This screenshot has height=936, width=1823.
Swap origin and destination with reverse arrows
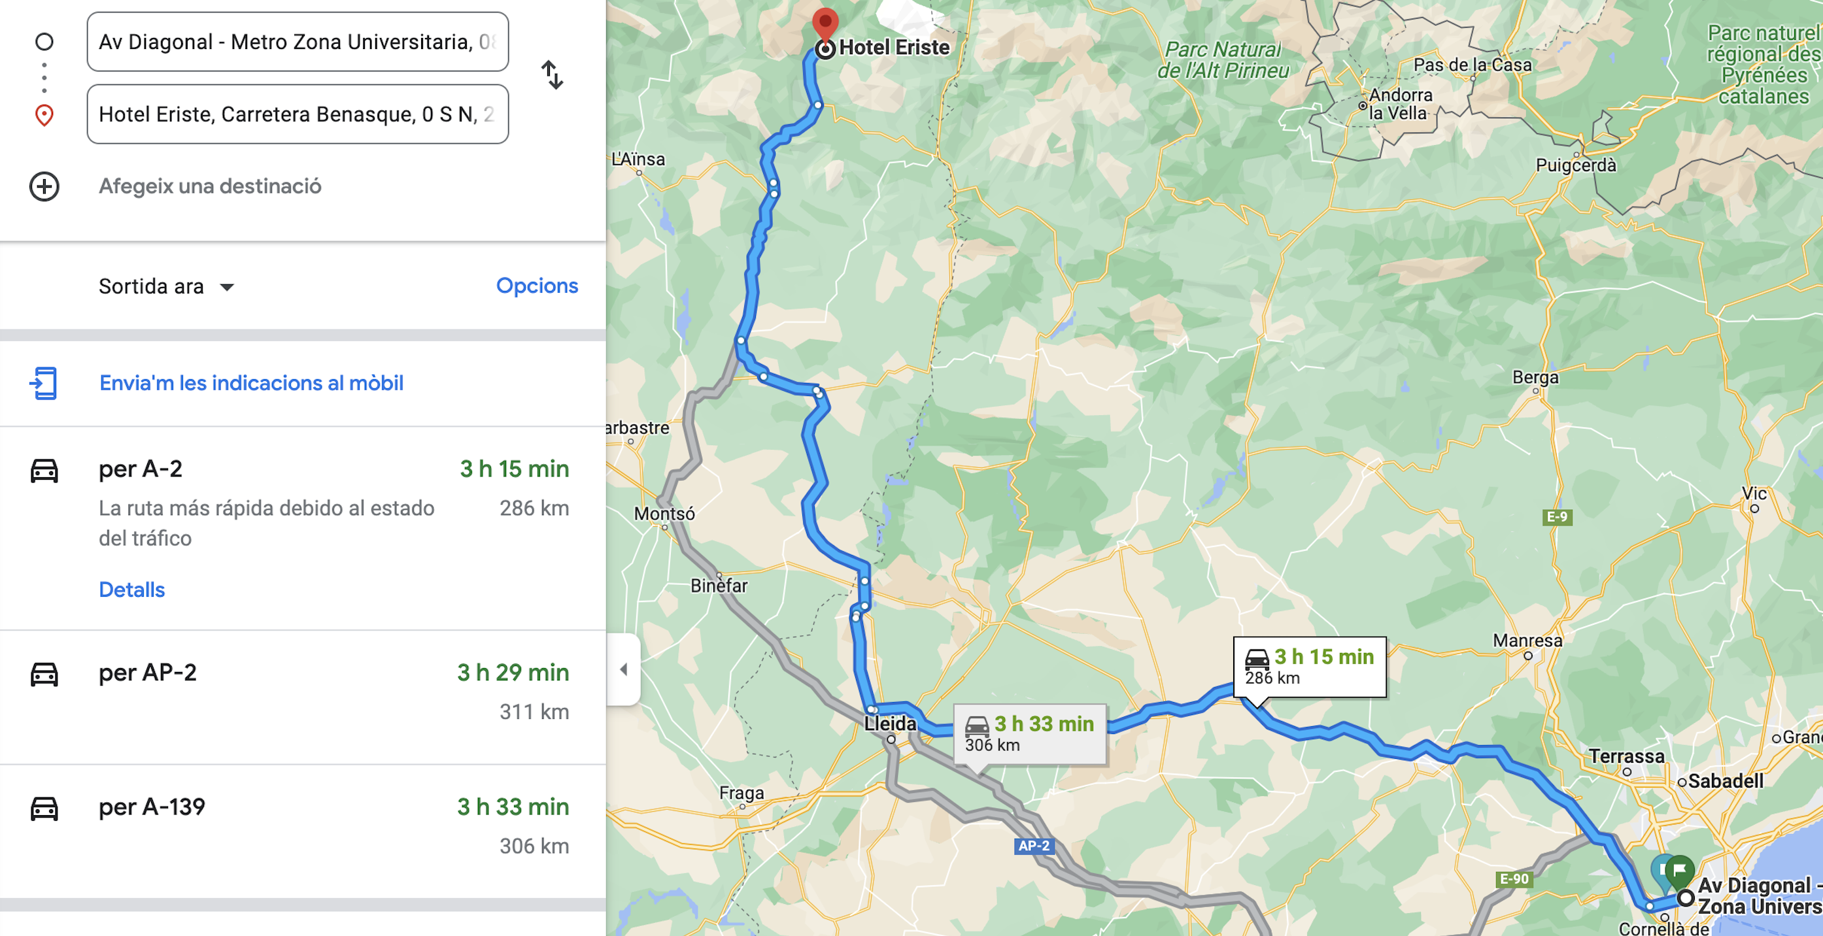pyautogui.click(x=552, y=75)
